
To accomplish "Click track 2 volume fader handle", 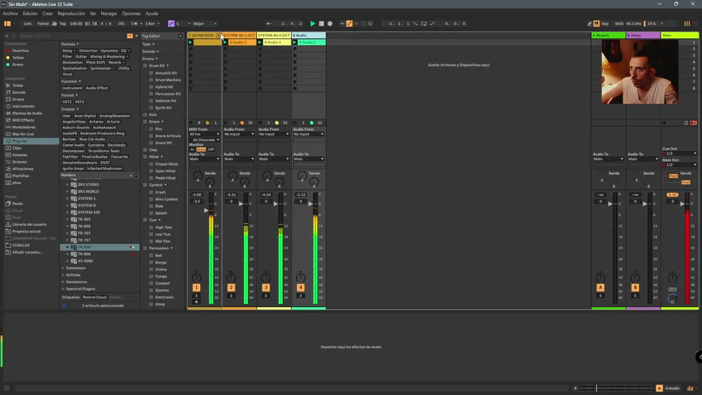I will pos(241,204).
